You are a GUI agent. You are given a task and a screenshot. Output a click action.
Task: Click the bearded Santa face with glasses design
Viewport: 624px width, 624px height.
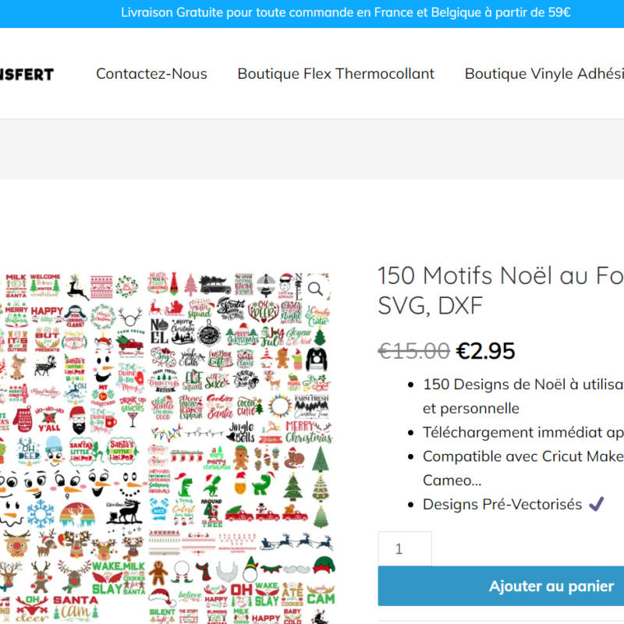tap(78, 420)
